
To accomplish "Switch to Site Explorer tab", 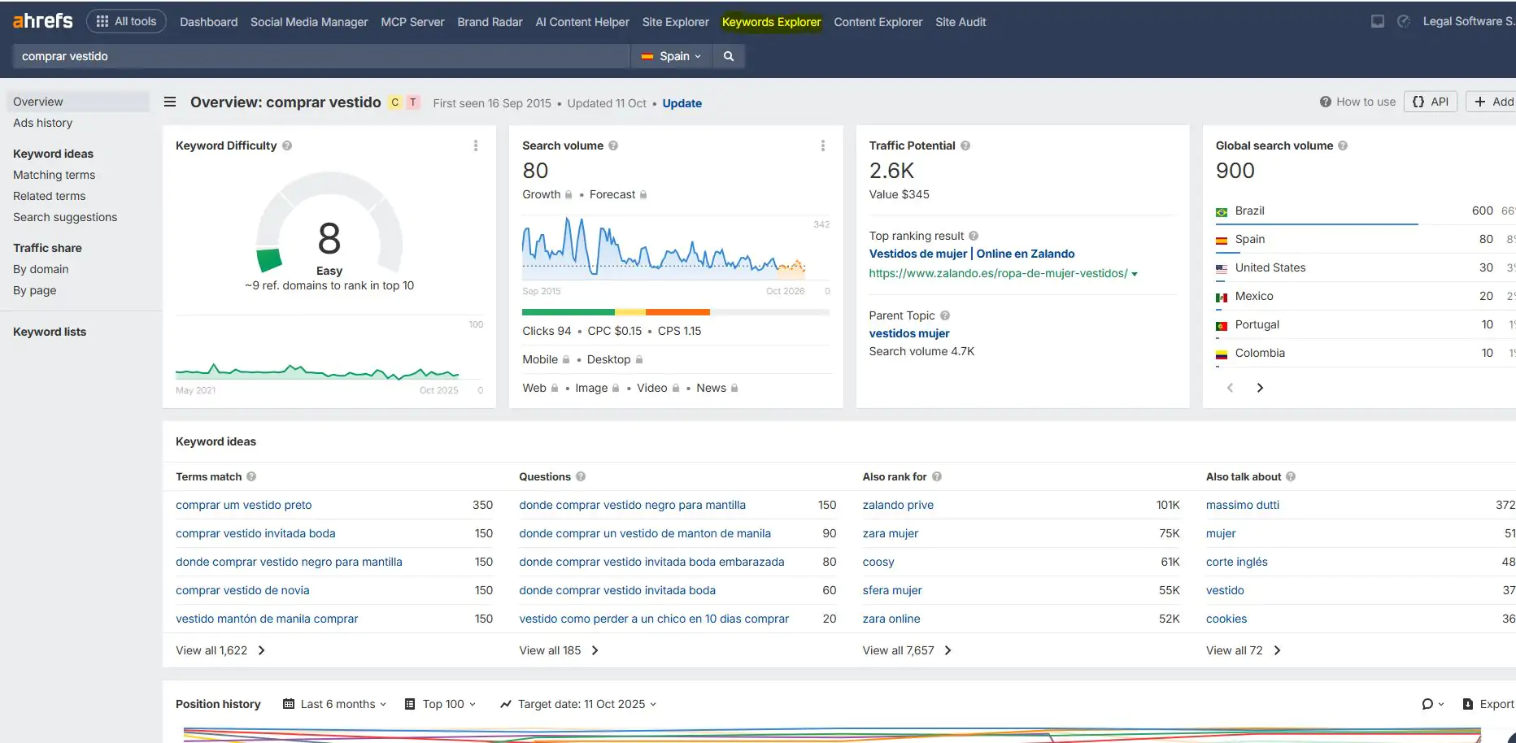I will (x=675, y=22).
